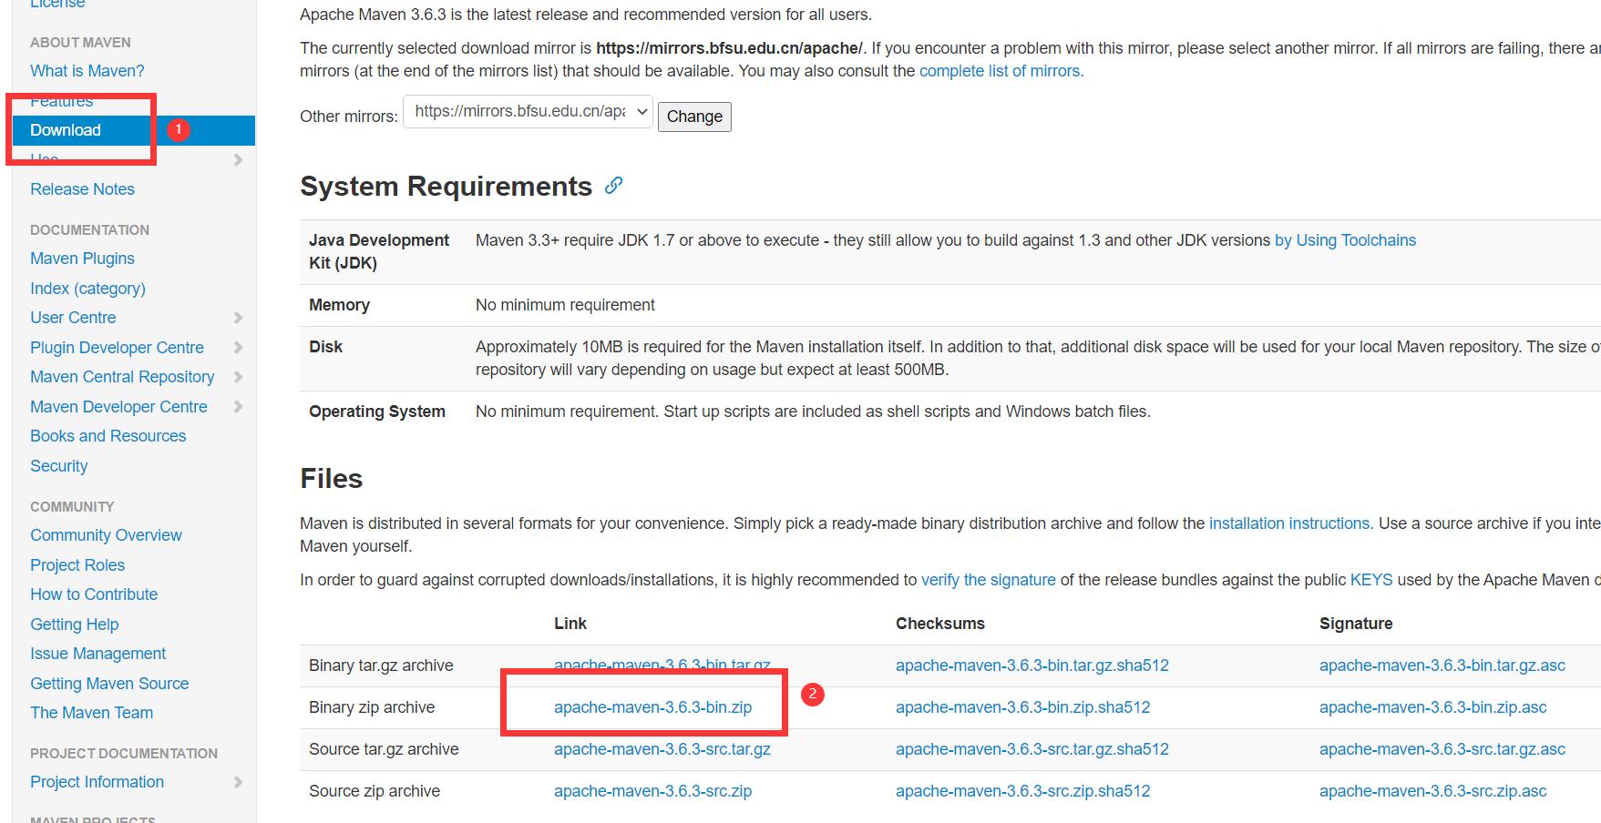Open Project Roles link
1601x823 pixels.
[x=77, y=565]
